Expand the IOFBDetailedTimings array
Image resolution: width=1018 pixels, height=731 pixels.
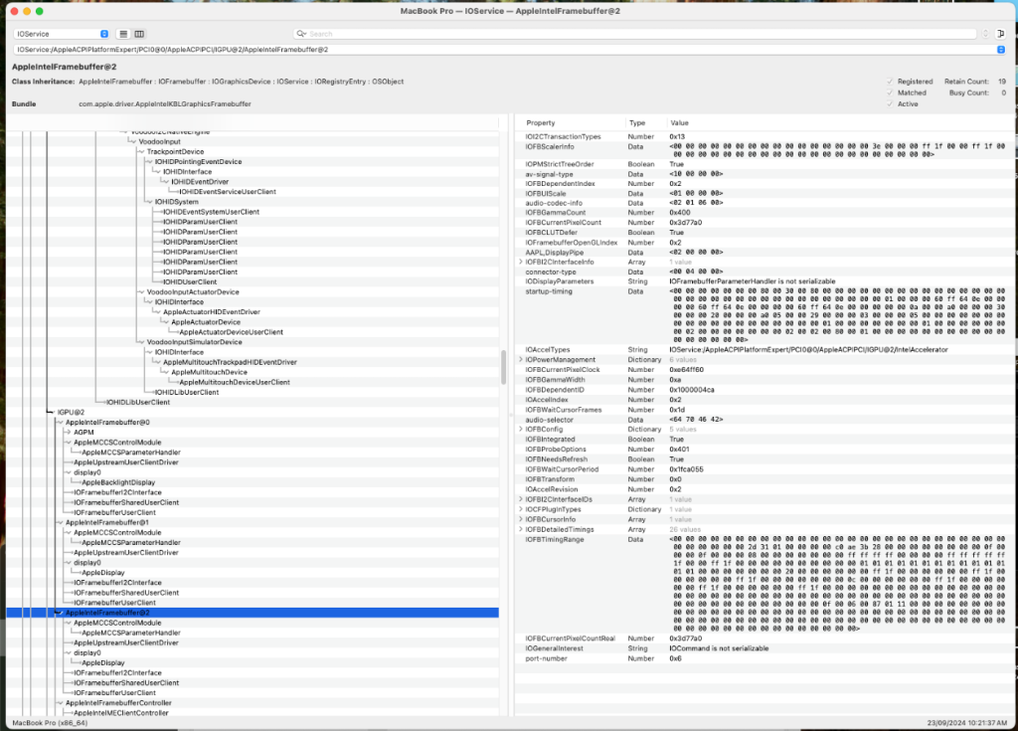[520, 529]
